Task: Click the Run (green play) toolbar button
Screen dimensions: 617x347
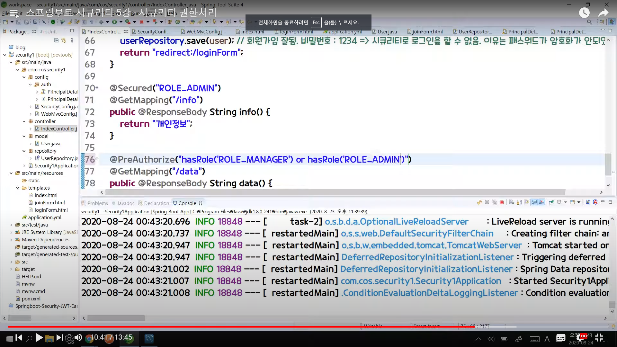Action: tap(114, 22)
